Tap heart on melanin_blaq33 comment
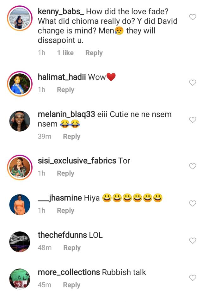The width and height of the screenshot is (209, 302). [193, 120]
